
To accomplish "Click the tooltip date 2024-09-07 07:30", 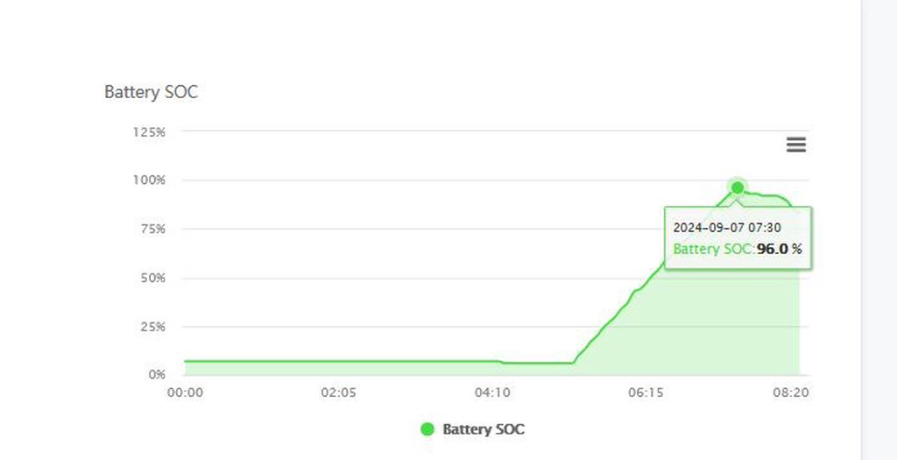I will [x=726, y=228].
